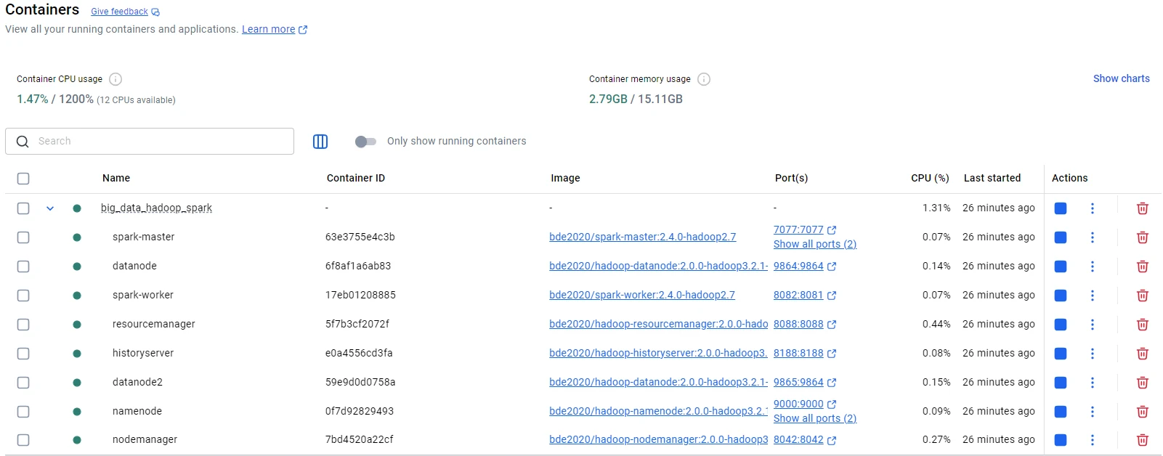Viewport: 1163px width, 456px height.
Task: Delete the datanode container (6f8af1a6ab83)
Action: [x=1142, y=266]
